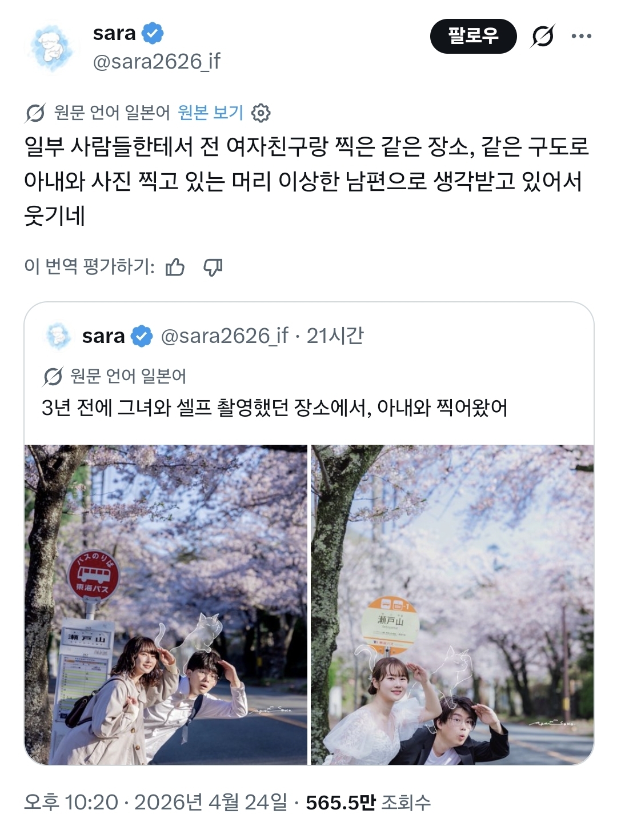Open the @sara2626_if handle in header

(157, 61)
